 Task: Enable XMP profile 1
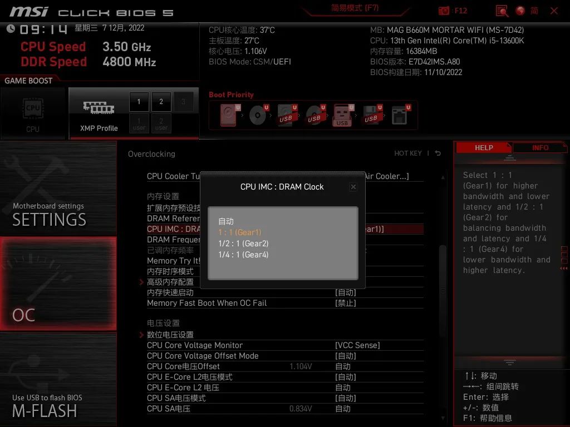coord(139,102)
